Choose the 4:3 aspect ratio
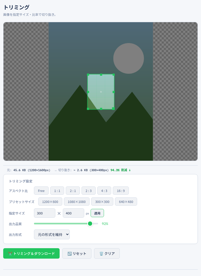Image resolution: width=201 pixels, height=276 pixels. [104, 191]
